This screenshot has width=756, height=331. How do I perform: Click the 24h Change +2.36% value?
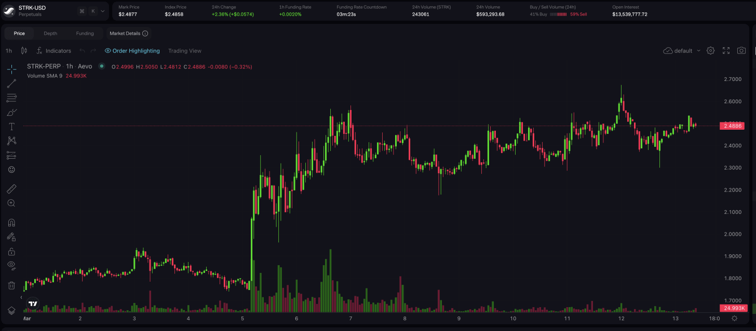(x=233, y=14)
